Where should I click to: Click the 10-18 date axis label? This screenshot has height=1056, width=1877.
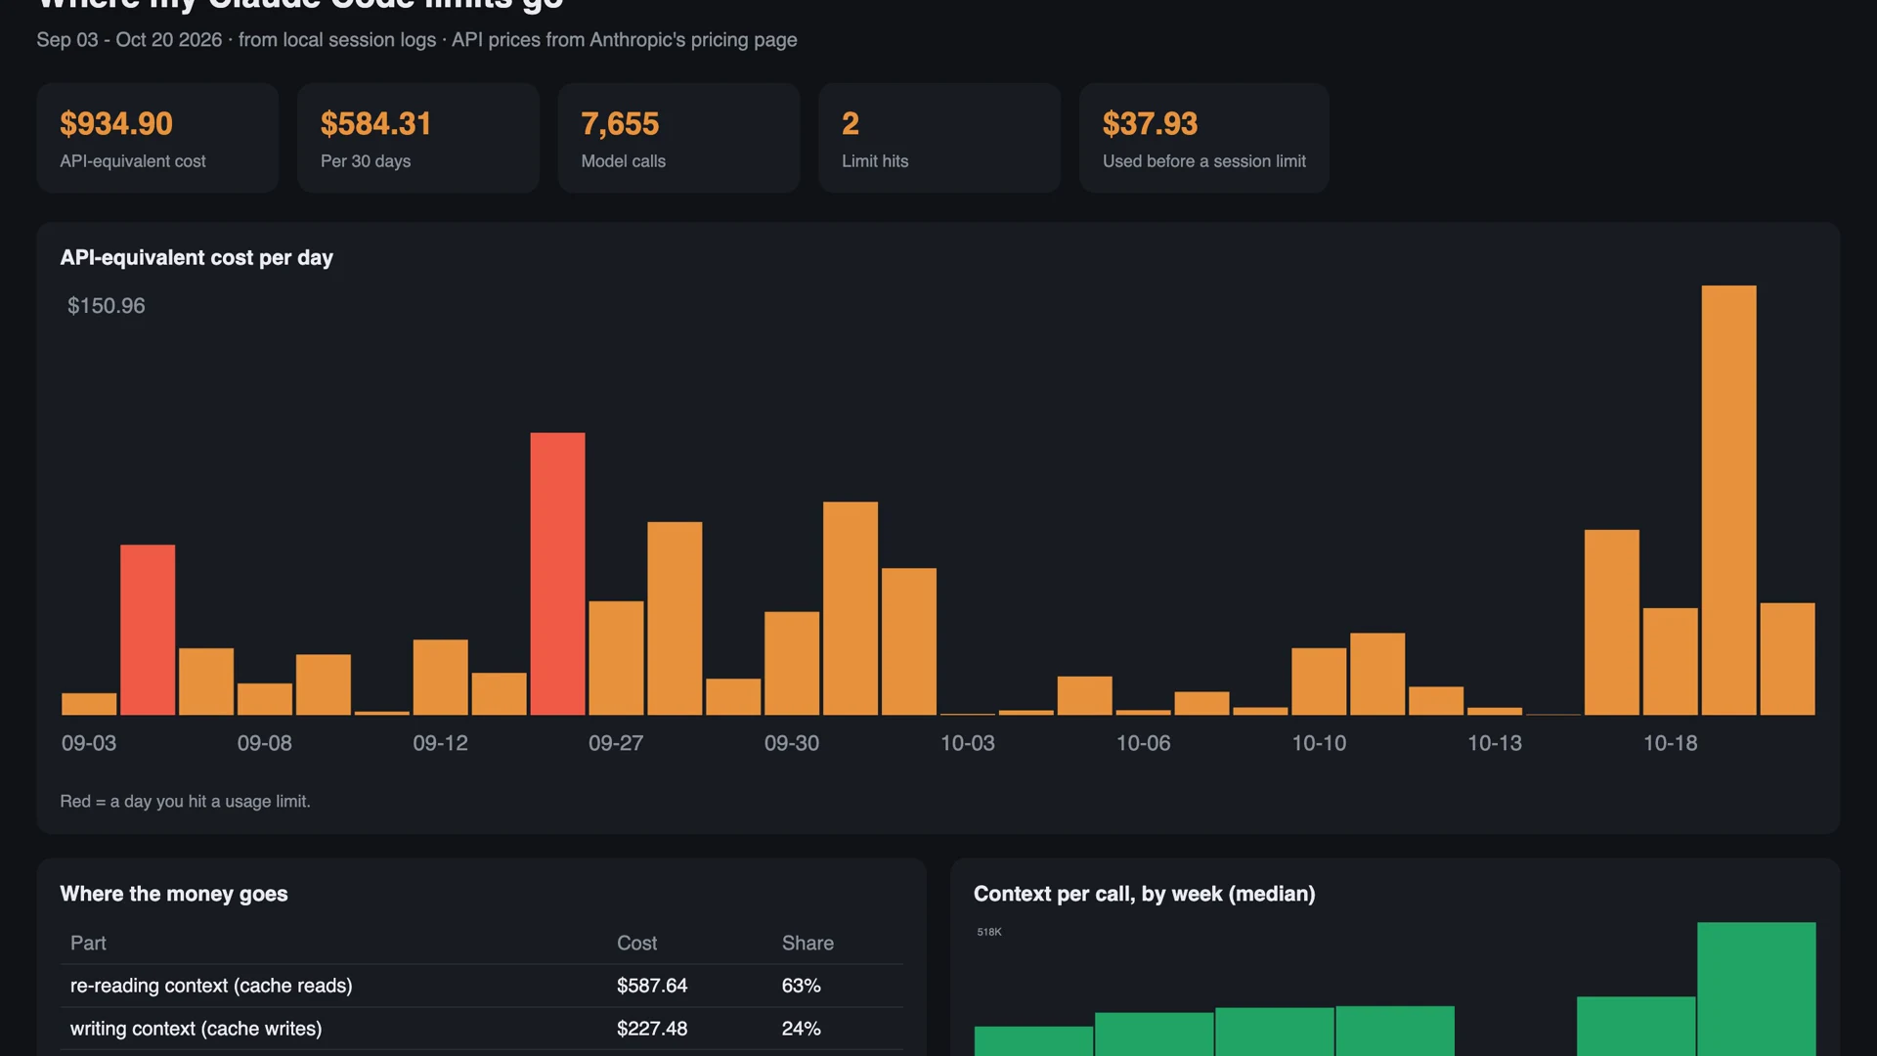tap(1670, 743)
